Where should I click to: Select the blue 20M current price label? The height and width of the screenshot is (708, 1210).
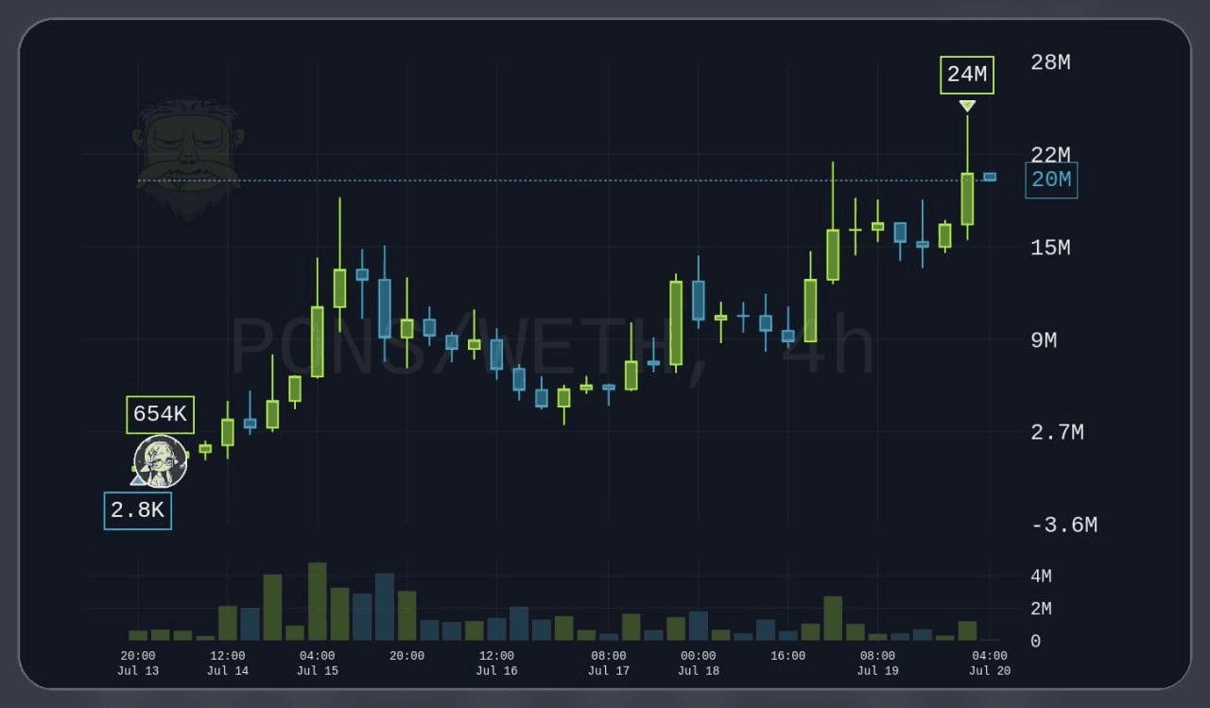[x=1051, y=180]
